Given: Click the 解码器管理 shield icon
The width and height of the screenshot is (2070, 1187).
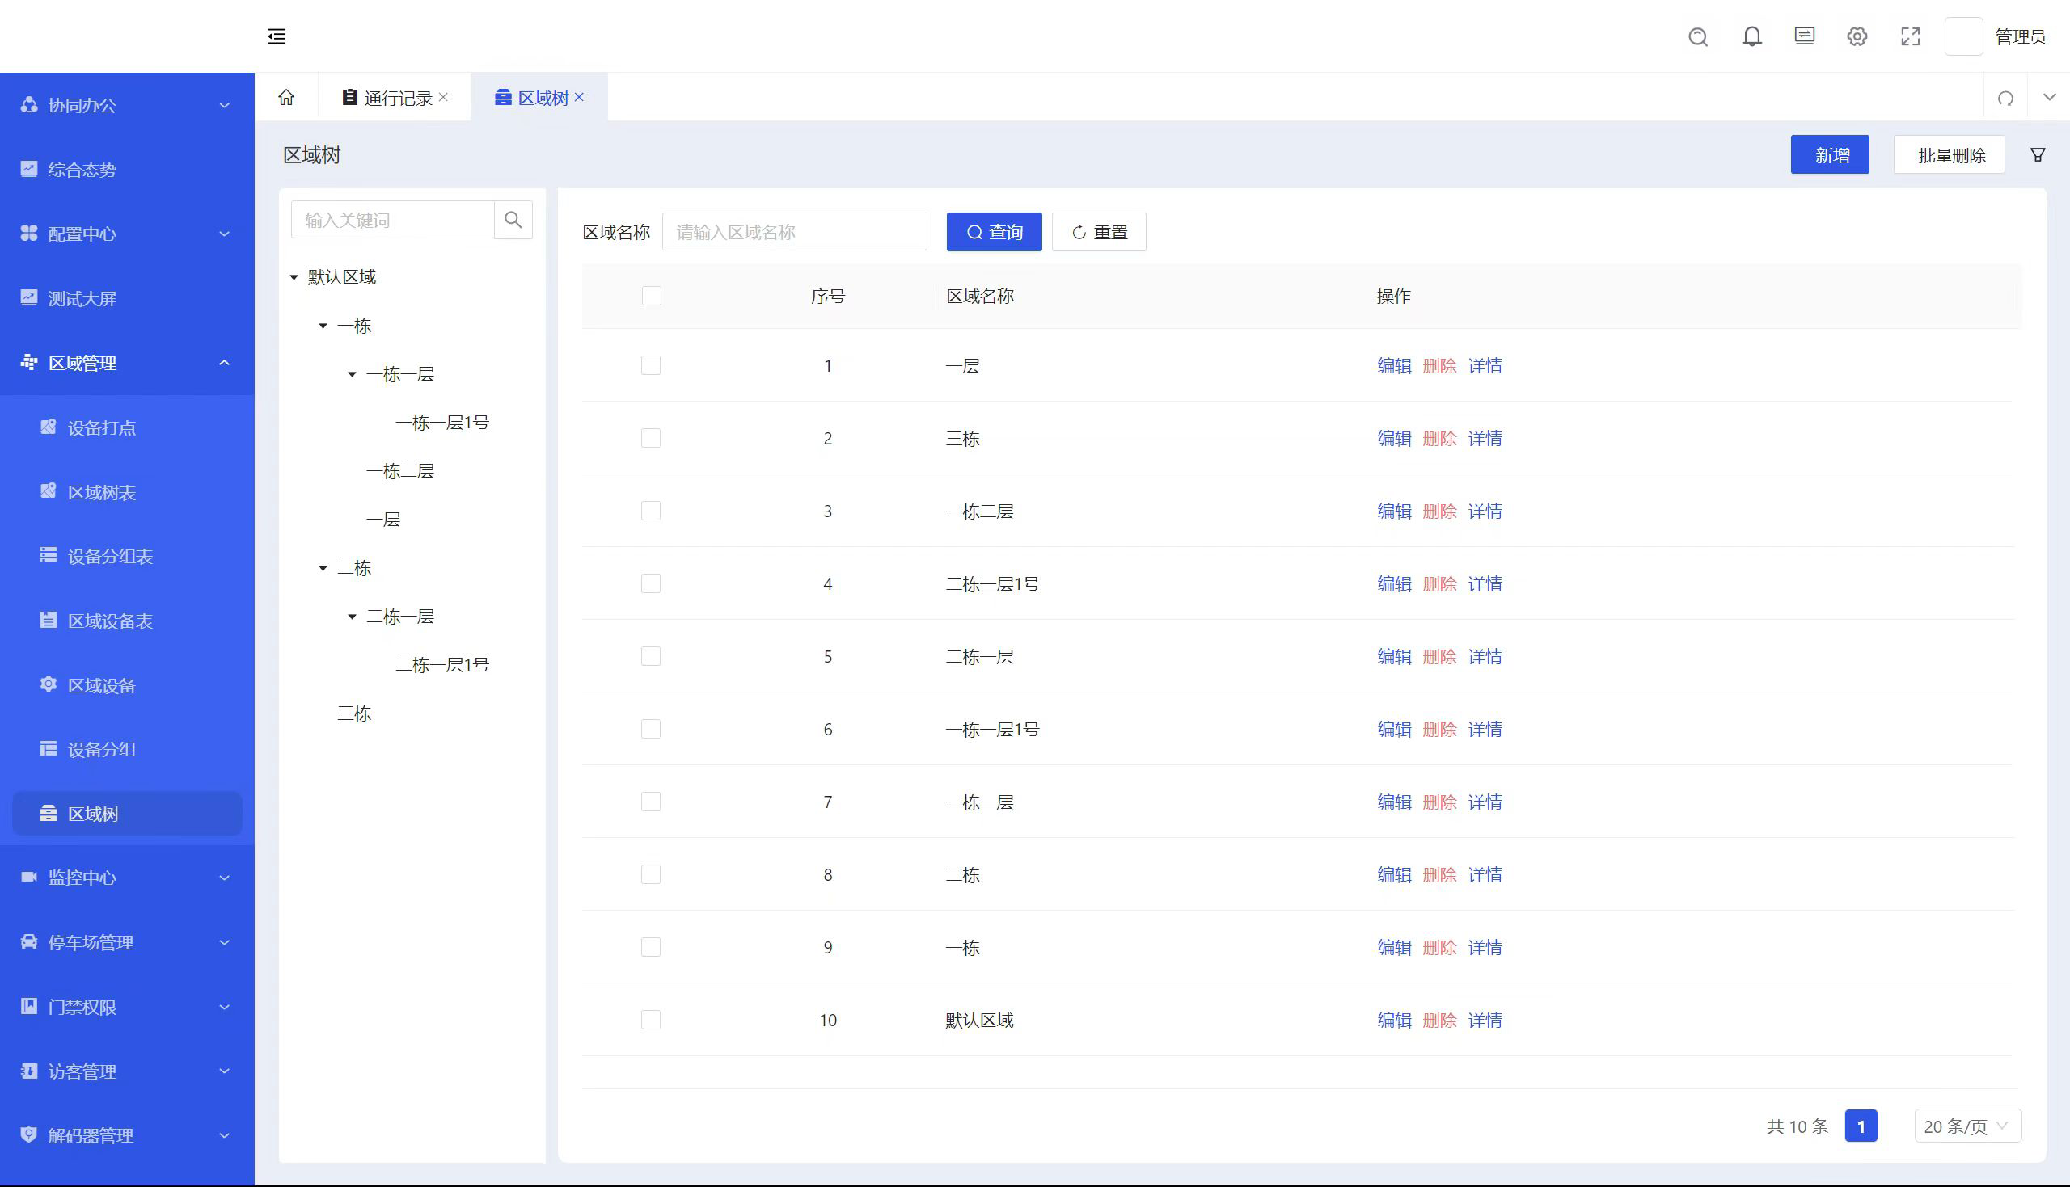Looking at the screenshot, I should pyautogui.click(x=28, y=1134).
